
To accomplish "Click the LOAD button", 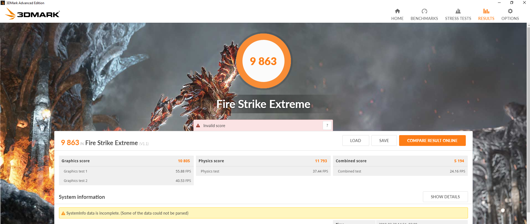I will (x=356, y=140).
